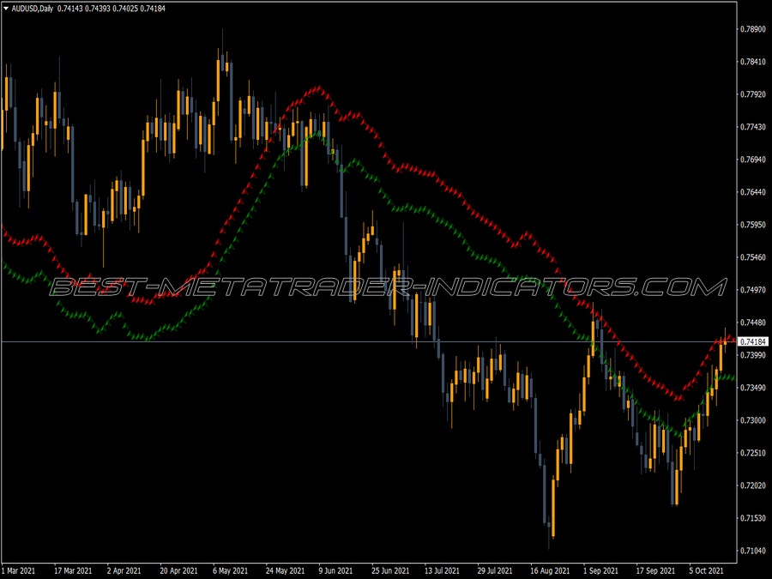The height and width of the screenshot is (579, 772).
Task: Click the 16 Aug 2021 date label
Action: click(550, 570)
